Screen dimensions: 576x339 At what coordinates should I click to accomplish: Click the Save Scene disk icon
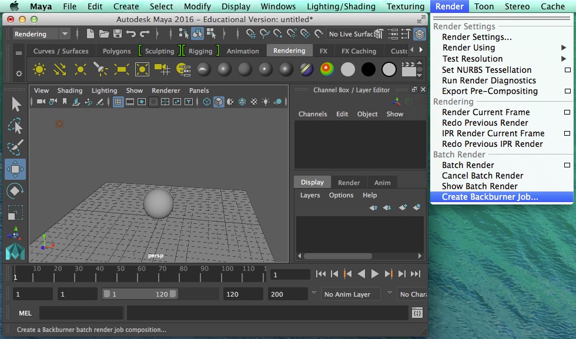click(118, 34)
